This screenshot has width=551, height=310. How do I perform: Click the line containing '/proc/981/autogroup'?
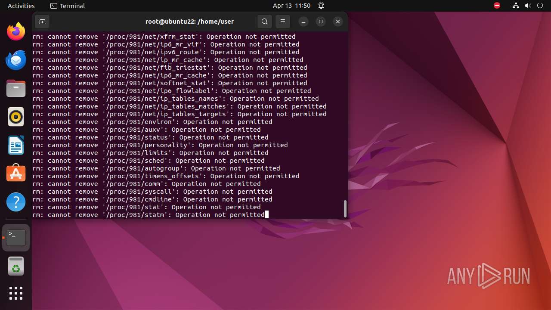click(156, 168)
